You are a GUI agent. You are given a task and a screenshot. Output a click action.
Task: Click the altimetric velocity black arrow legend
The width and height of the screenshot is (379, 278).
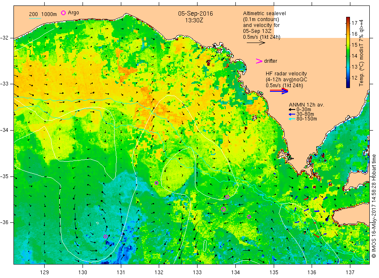tap(256, 43)
